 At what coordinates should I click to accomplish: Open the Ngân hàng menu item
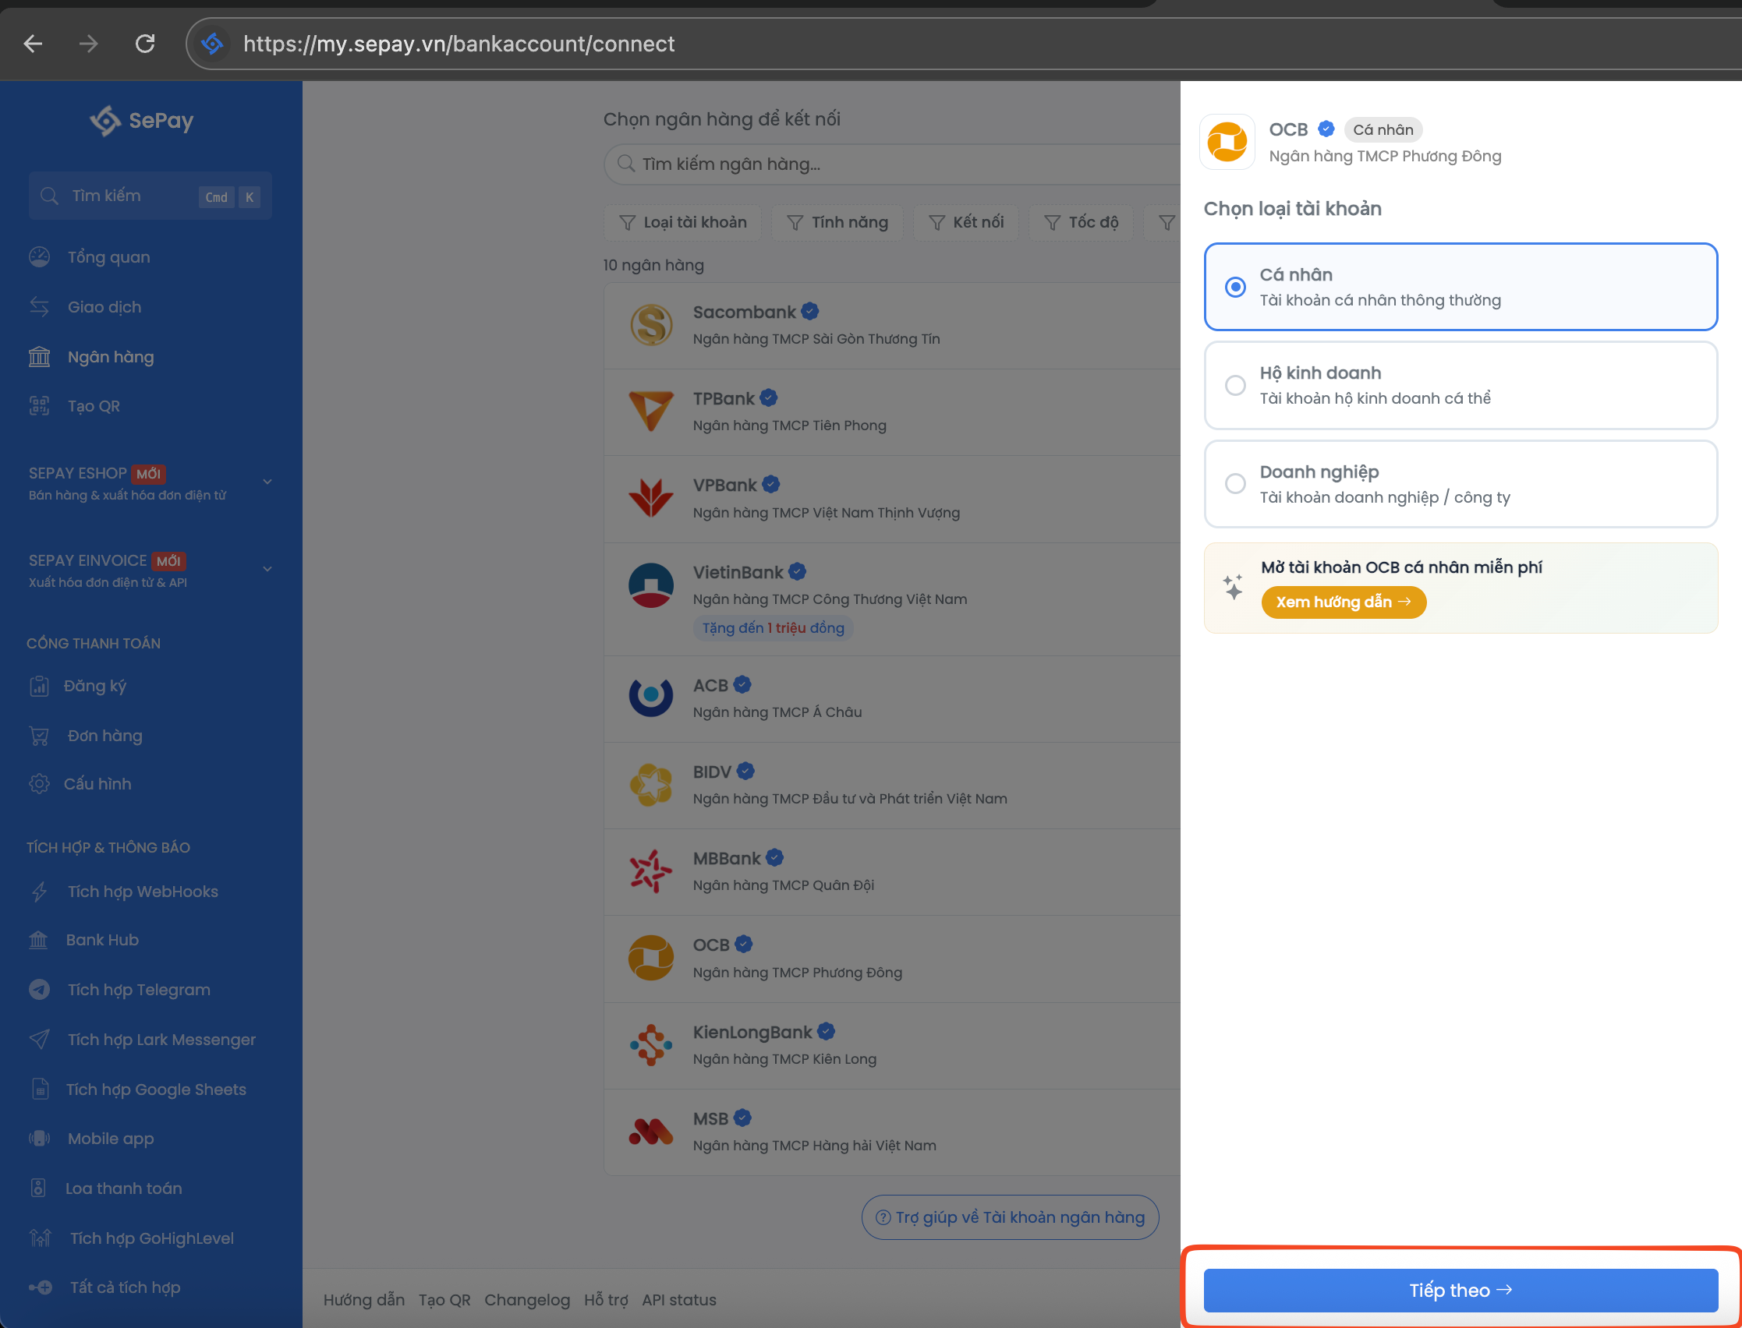[111, 357]
